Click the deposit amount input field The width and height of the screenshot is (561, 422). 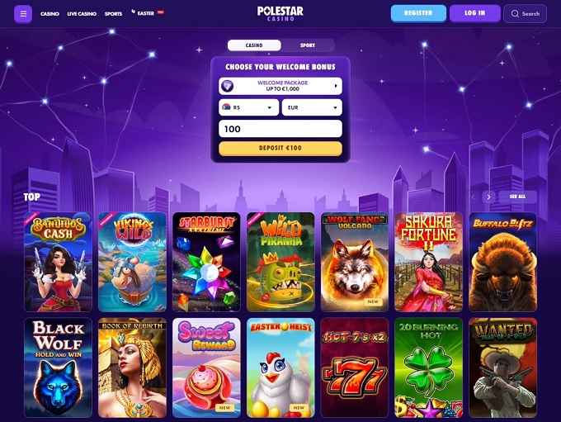pos(280,129)
